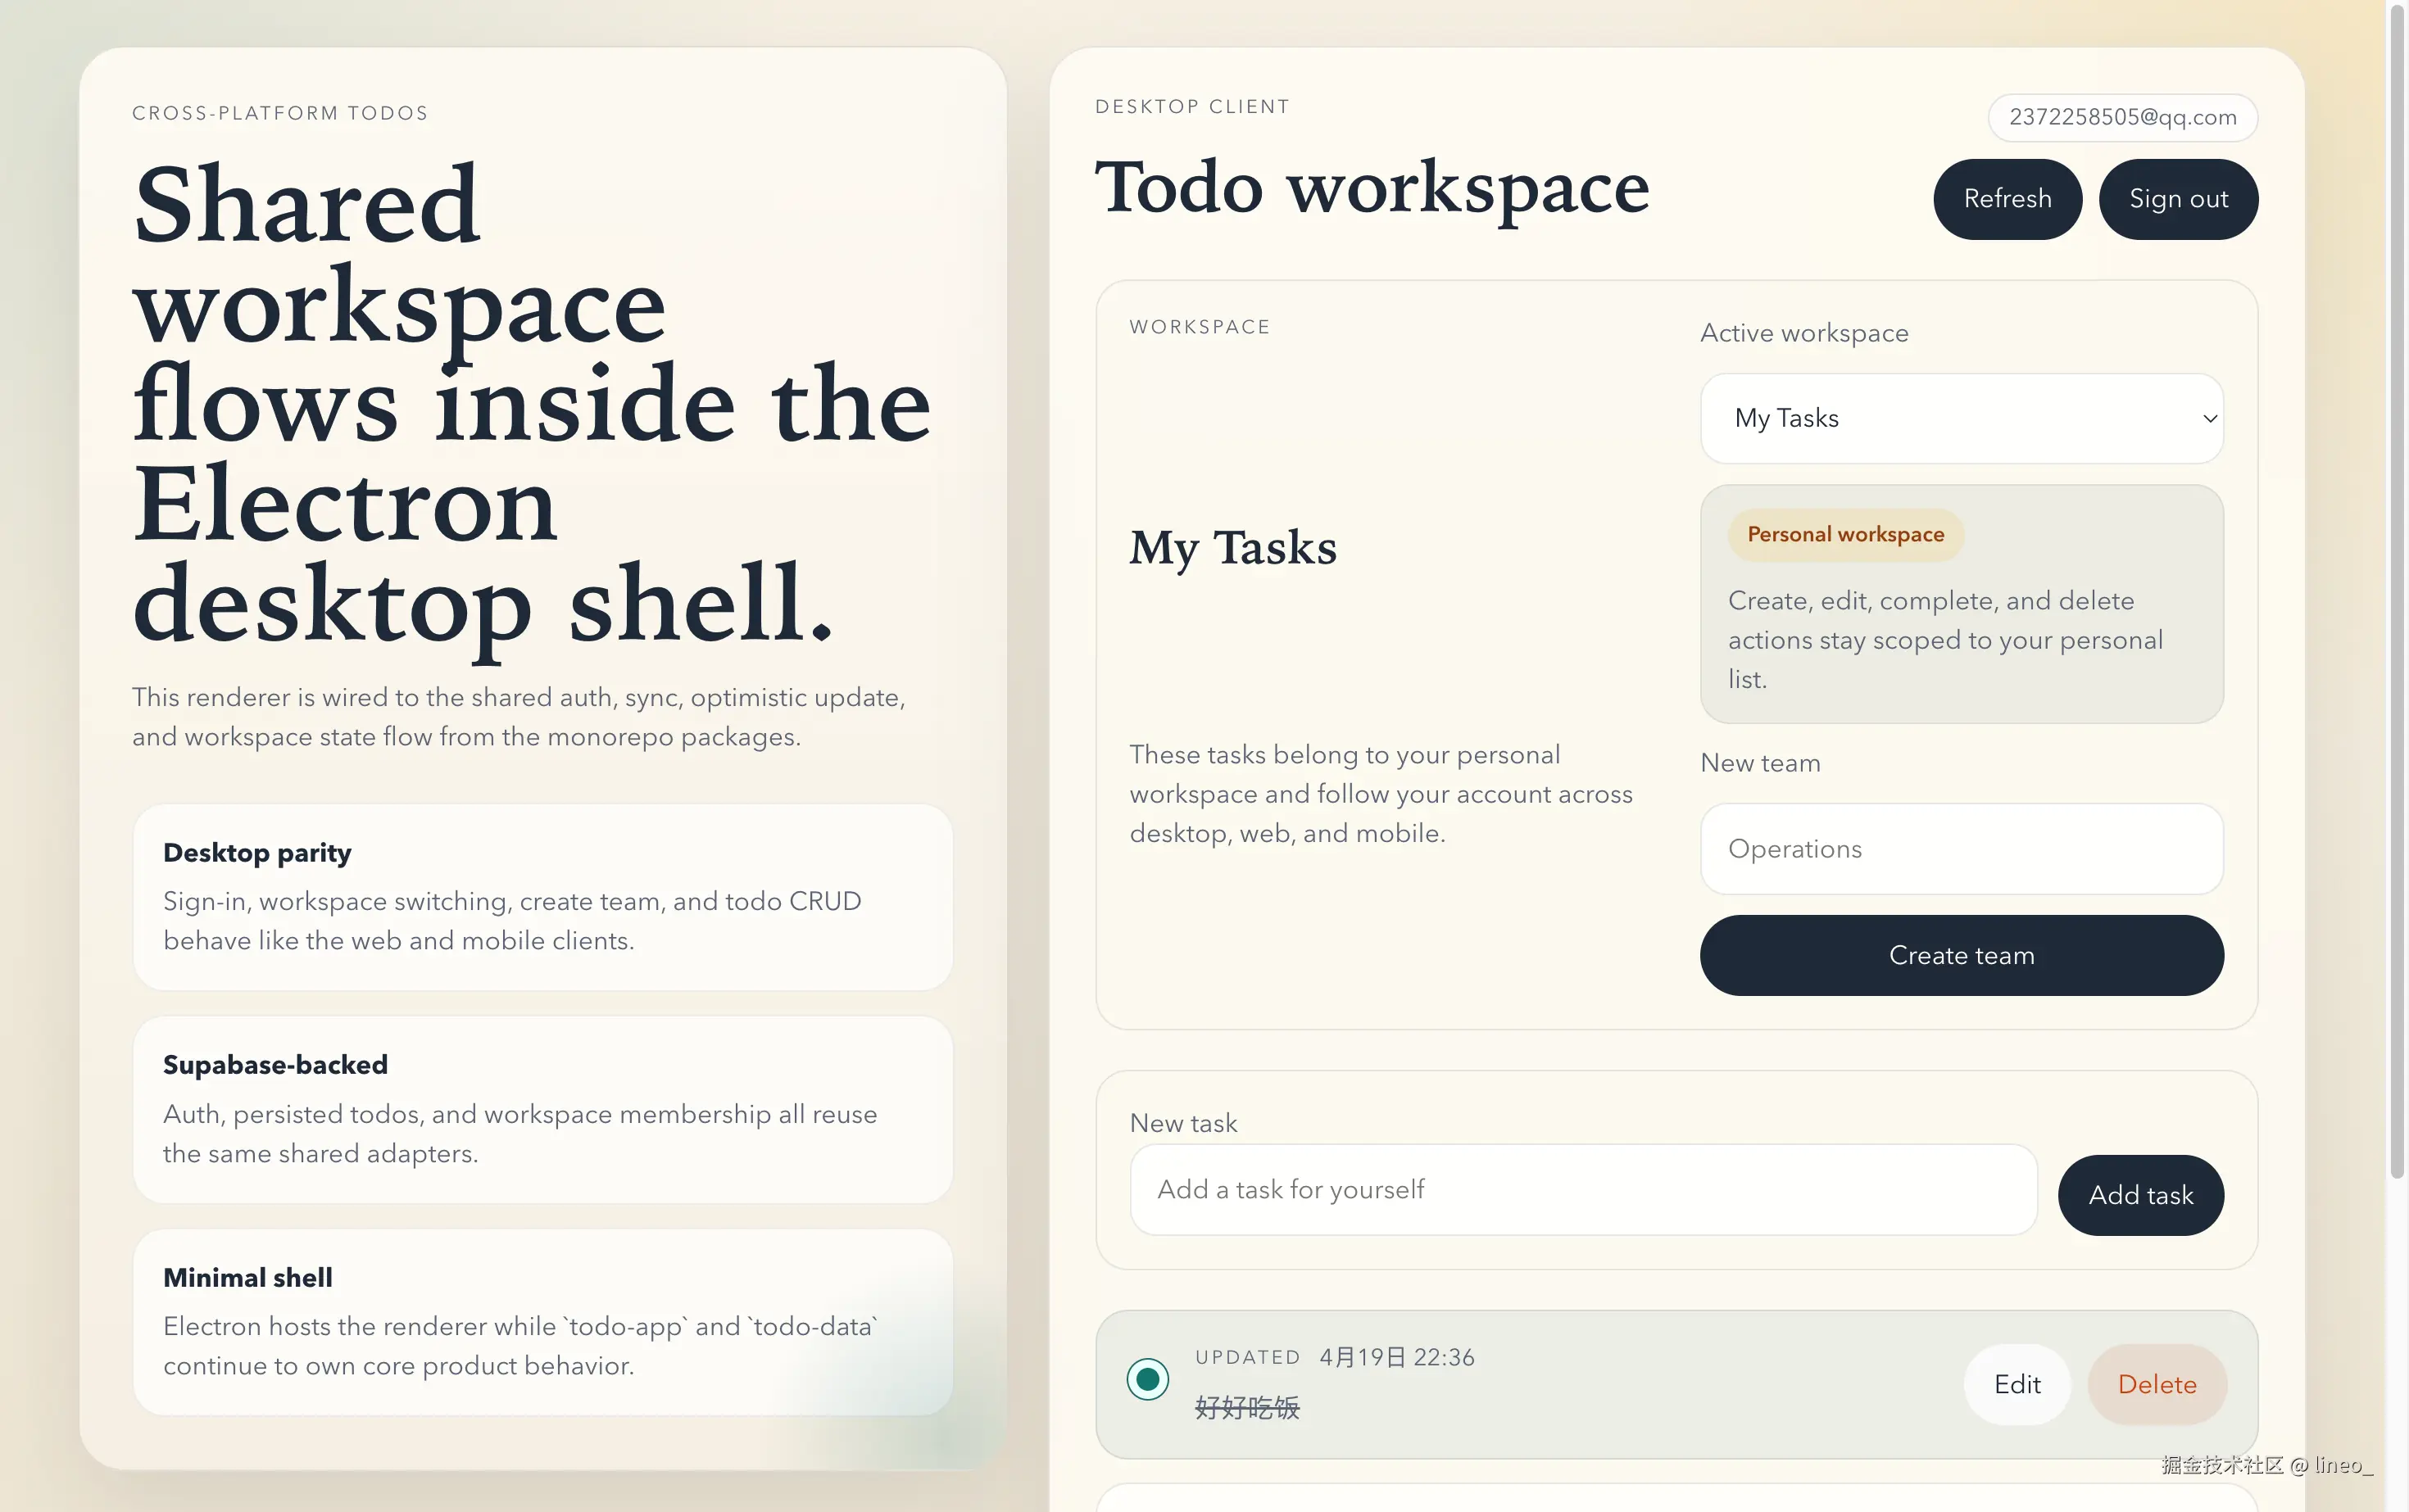Screen dimensions: 2409x1512
Task: Open the Active workspace dropdown
Action: tap(1960, 418)
